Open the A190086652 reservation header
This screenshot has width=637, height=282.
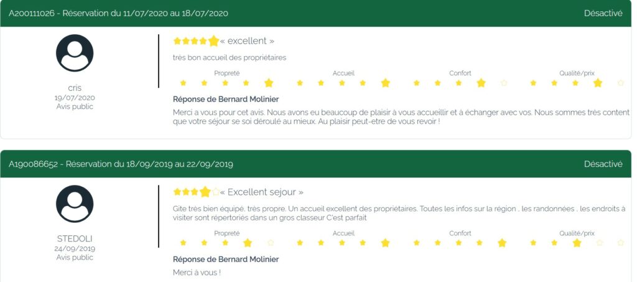click(121, 164)
